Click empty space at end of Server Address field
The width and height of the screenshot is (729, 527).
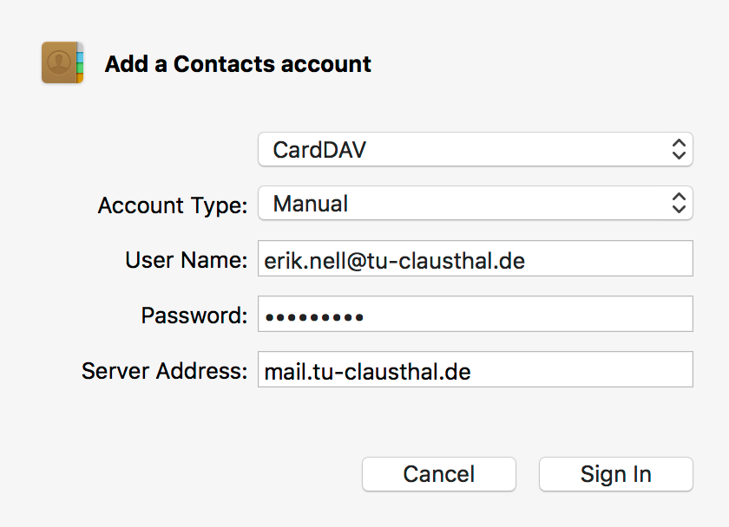(581, 369)
